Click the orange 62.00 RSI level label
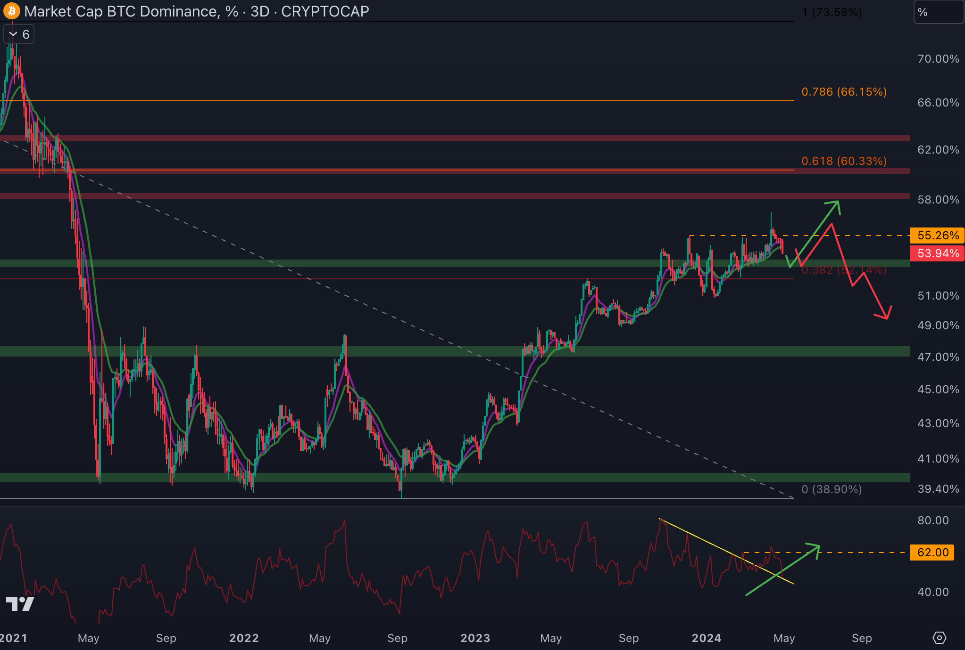 [932, 552]
